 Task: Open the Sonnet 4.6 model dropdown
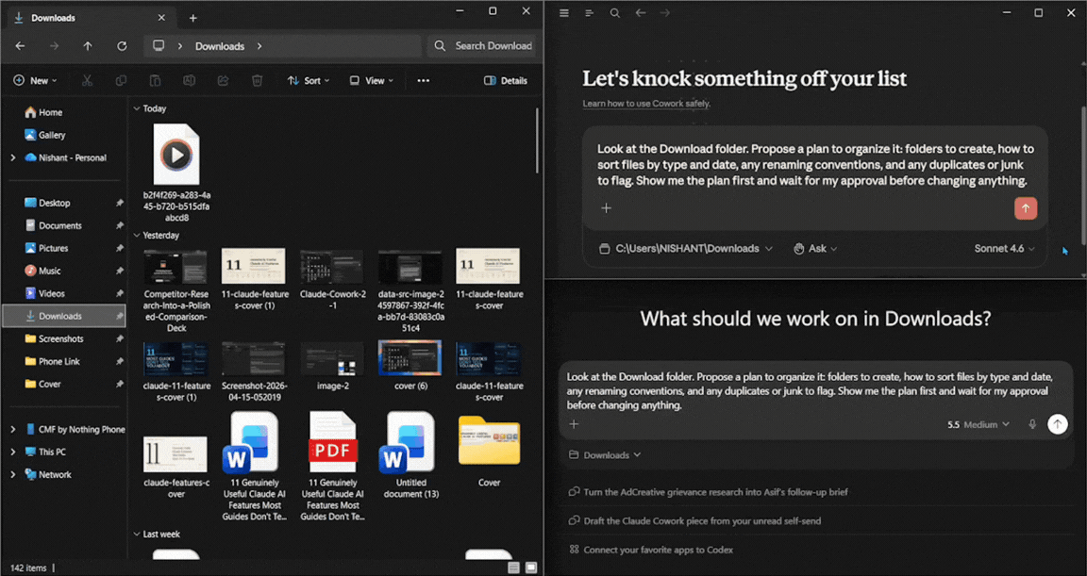click(x=1005, y=249)
